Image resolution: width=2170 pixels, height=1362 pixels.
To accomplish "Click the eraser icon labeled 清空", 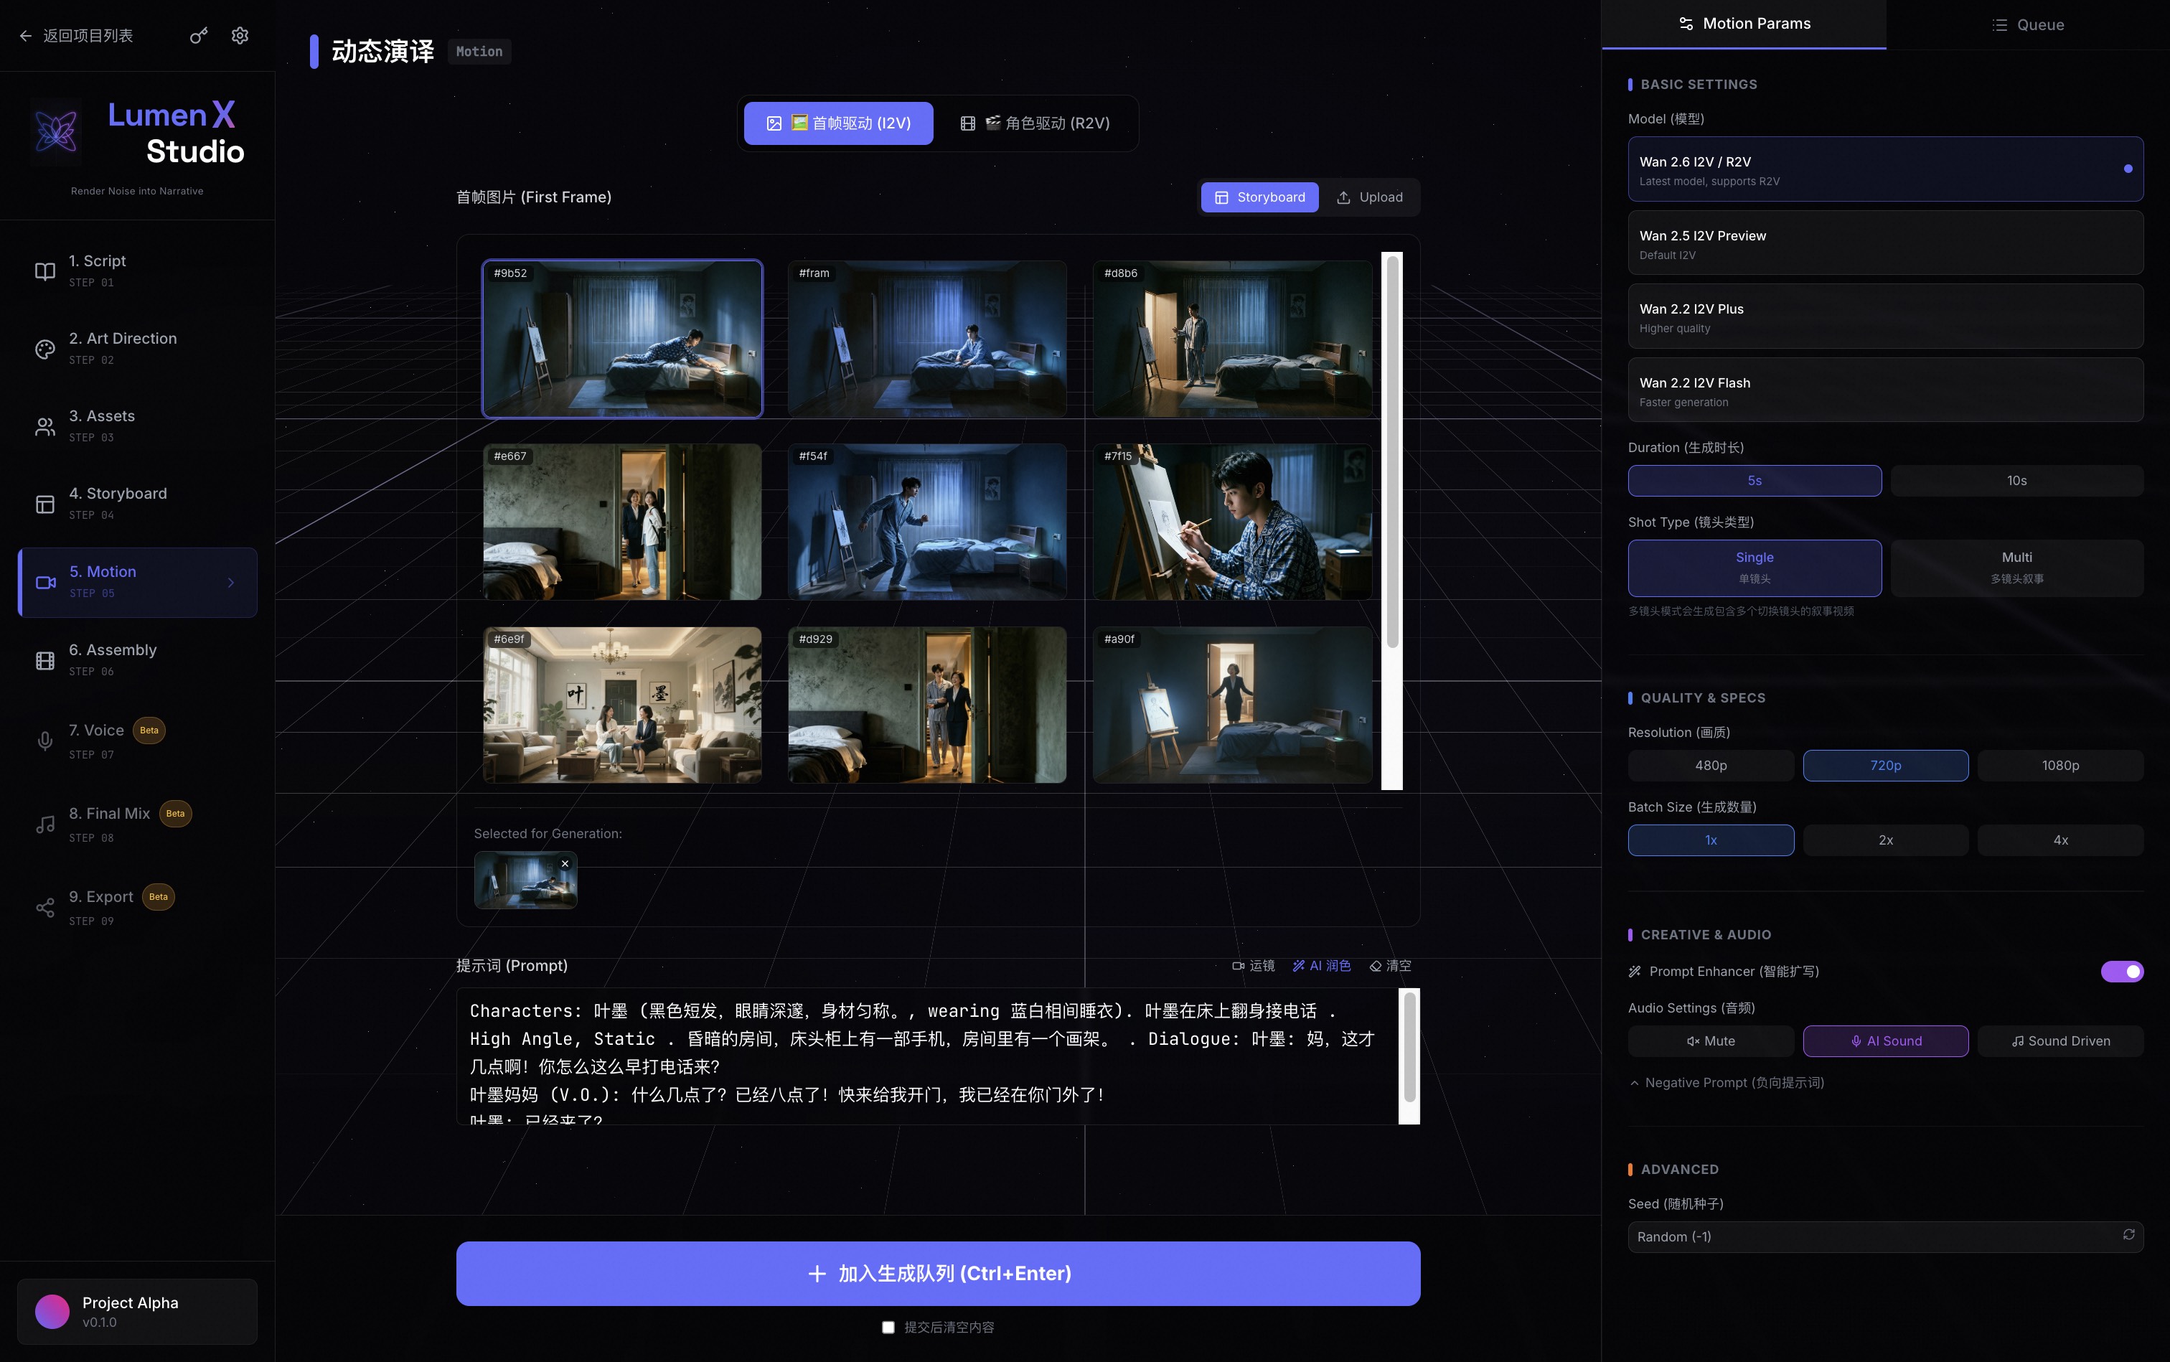I will (x=1376, y=966).
